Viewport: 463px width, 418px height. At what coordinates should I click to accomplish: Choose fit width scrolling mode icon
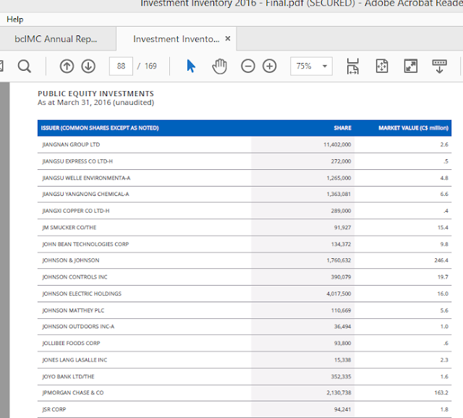tap(353, 66)
